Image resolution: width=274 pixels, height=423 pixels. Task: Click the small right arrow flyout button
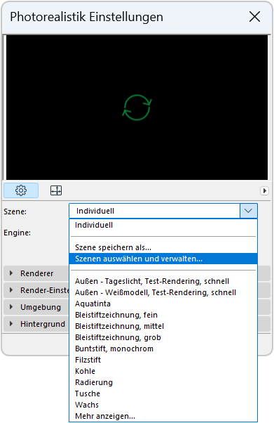(x=265, y=190)
